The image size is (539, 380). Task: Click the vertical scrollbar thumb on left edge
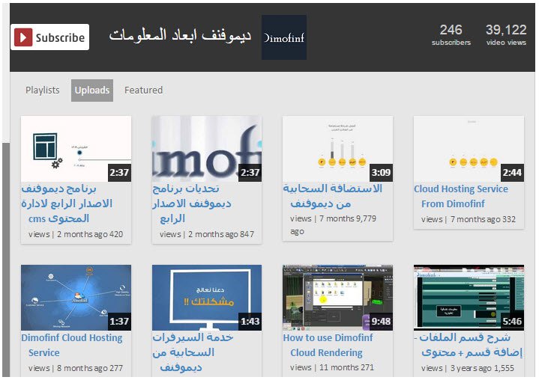(6, 260)
